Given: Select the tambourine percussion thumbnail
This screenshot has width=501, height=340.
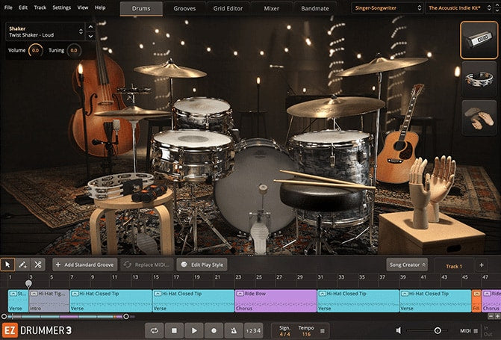Looking at the screenshot, I should 479,80.
